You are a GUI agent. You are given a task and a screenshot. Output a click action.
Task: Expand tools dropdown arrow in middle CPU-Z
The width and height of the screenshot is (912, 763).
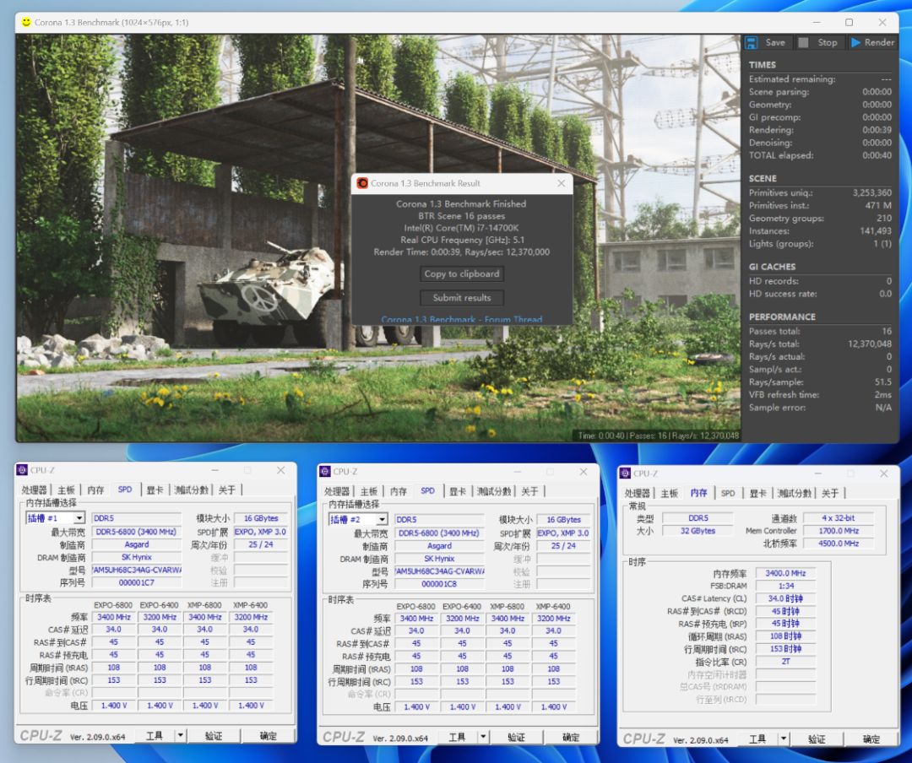pyautogui.click(x=483, y=737)
